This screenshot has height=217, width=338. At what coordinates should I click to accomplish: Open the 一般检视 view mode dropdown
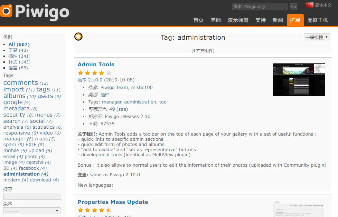point(317,37)
